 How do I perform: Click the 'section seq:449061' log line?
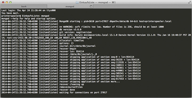point(71,71)
